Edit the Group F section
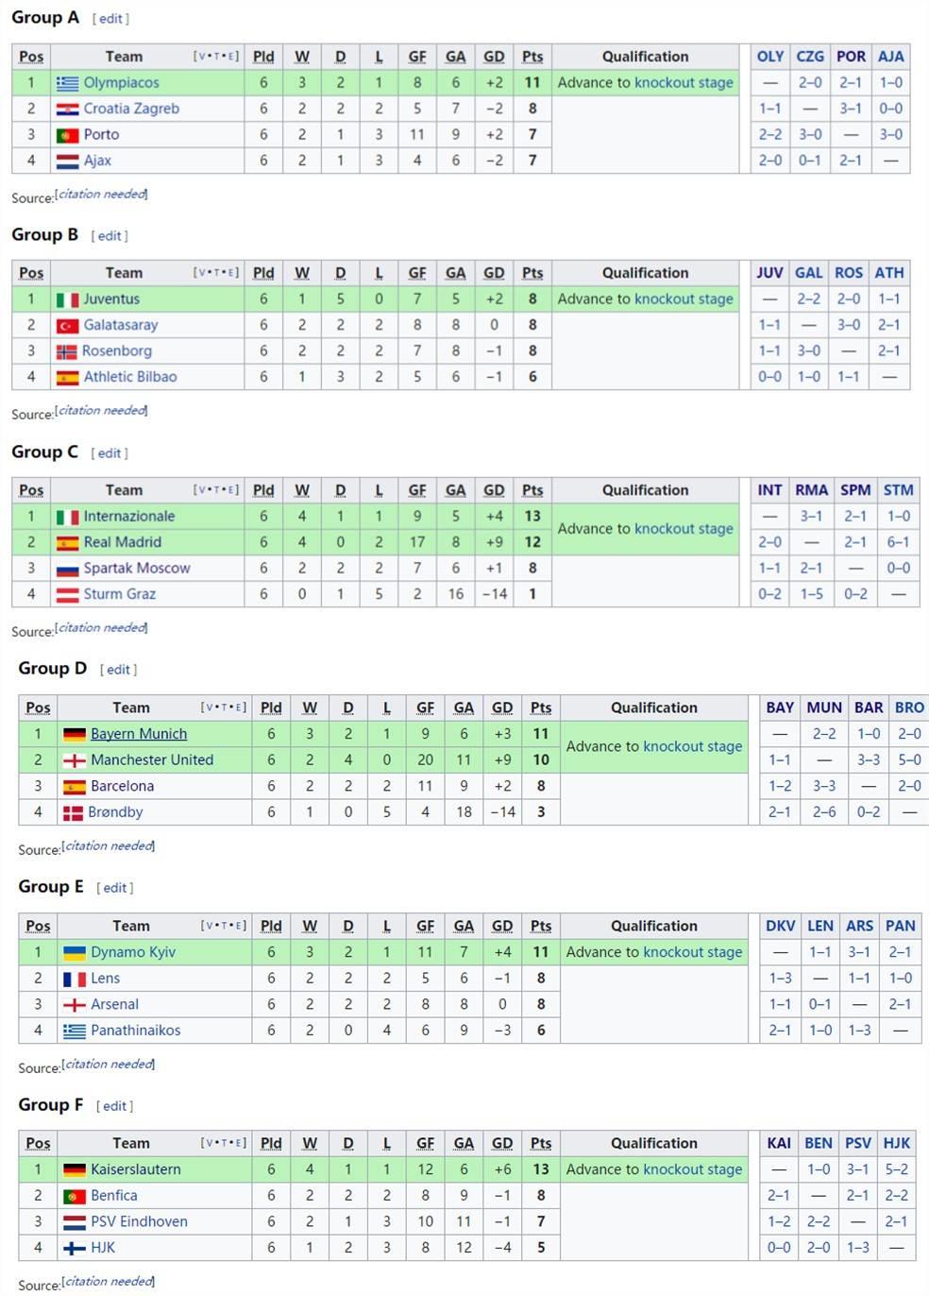929x1296 pixels. [x=115, y=1106]
